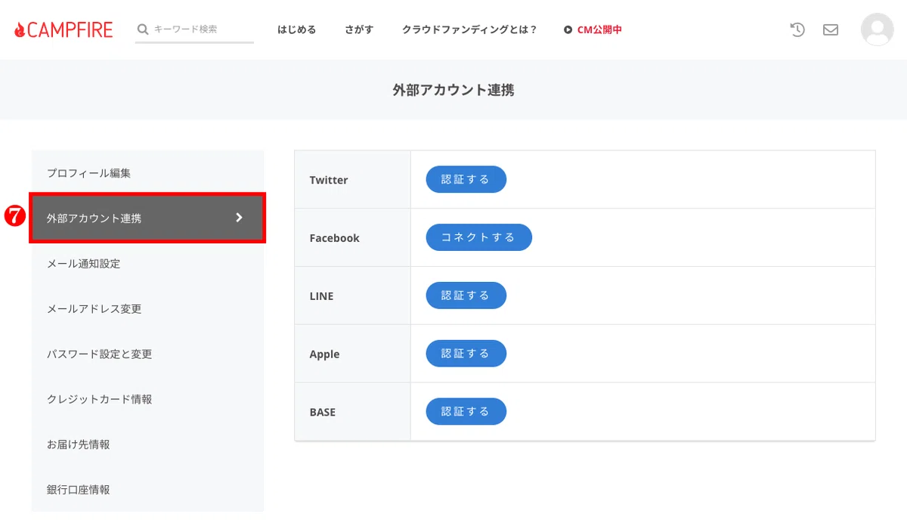The height and width of the screenshot is (526, 907).
Task: Click 認証する button for BASE
Action: click(466, 412)
